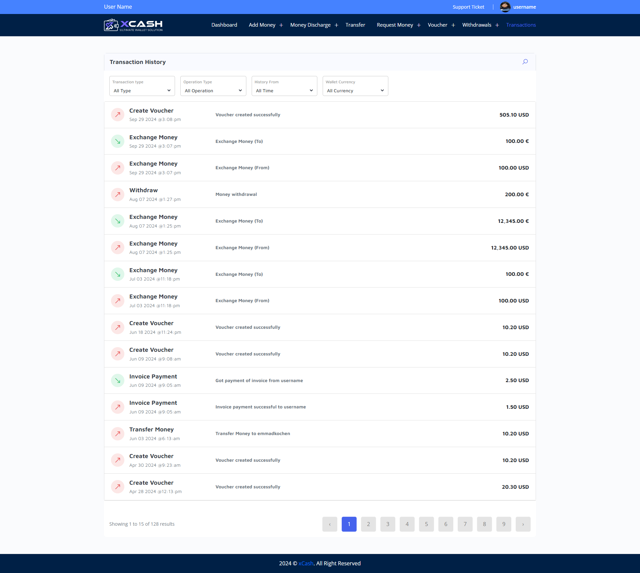Open the Transfer menu item
This screenshot has height=573, width=640.
[355, 25]
